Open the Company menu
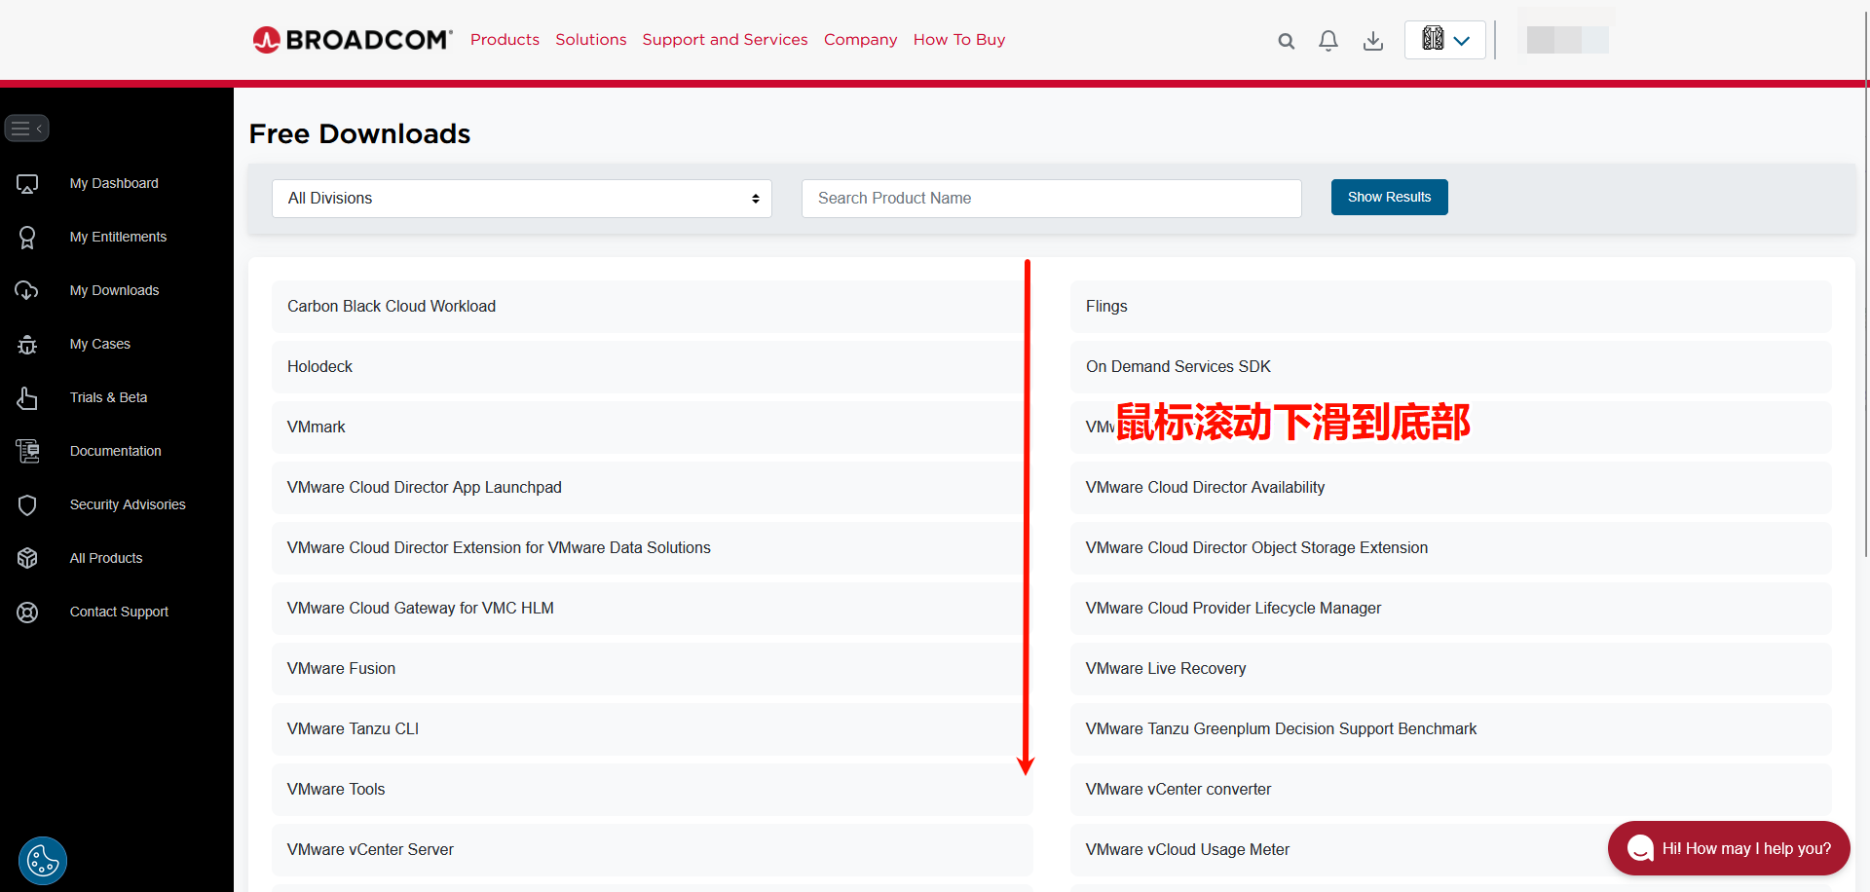Image resolution: width=1870 pixels, height=892 pixels. [860, 40]
